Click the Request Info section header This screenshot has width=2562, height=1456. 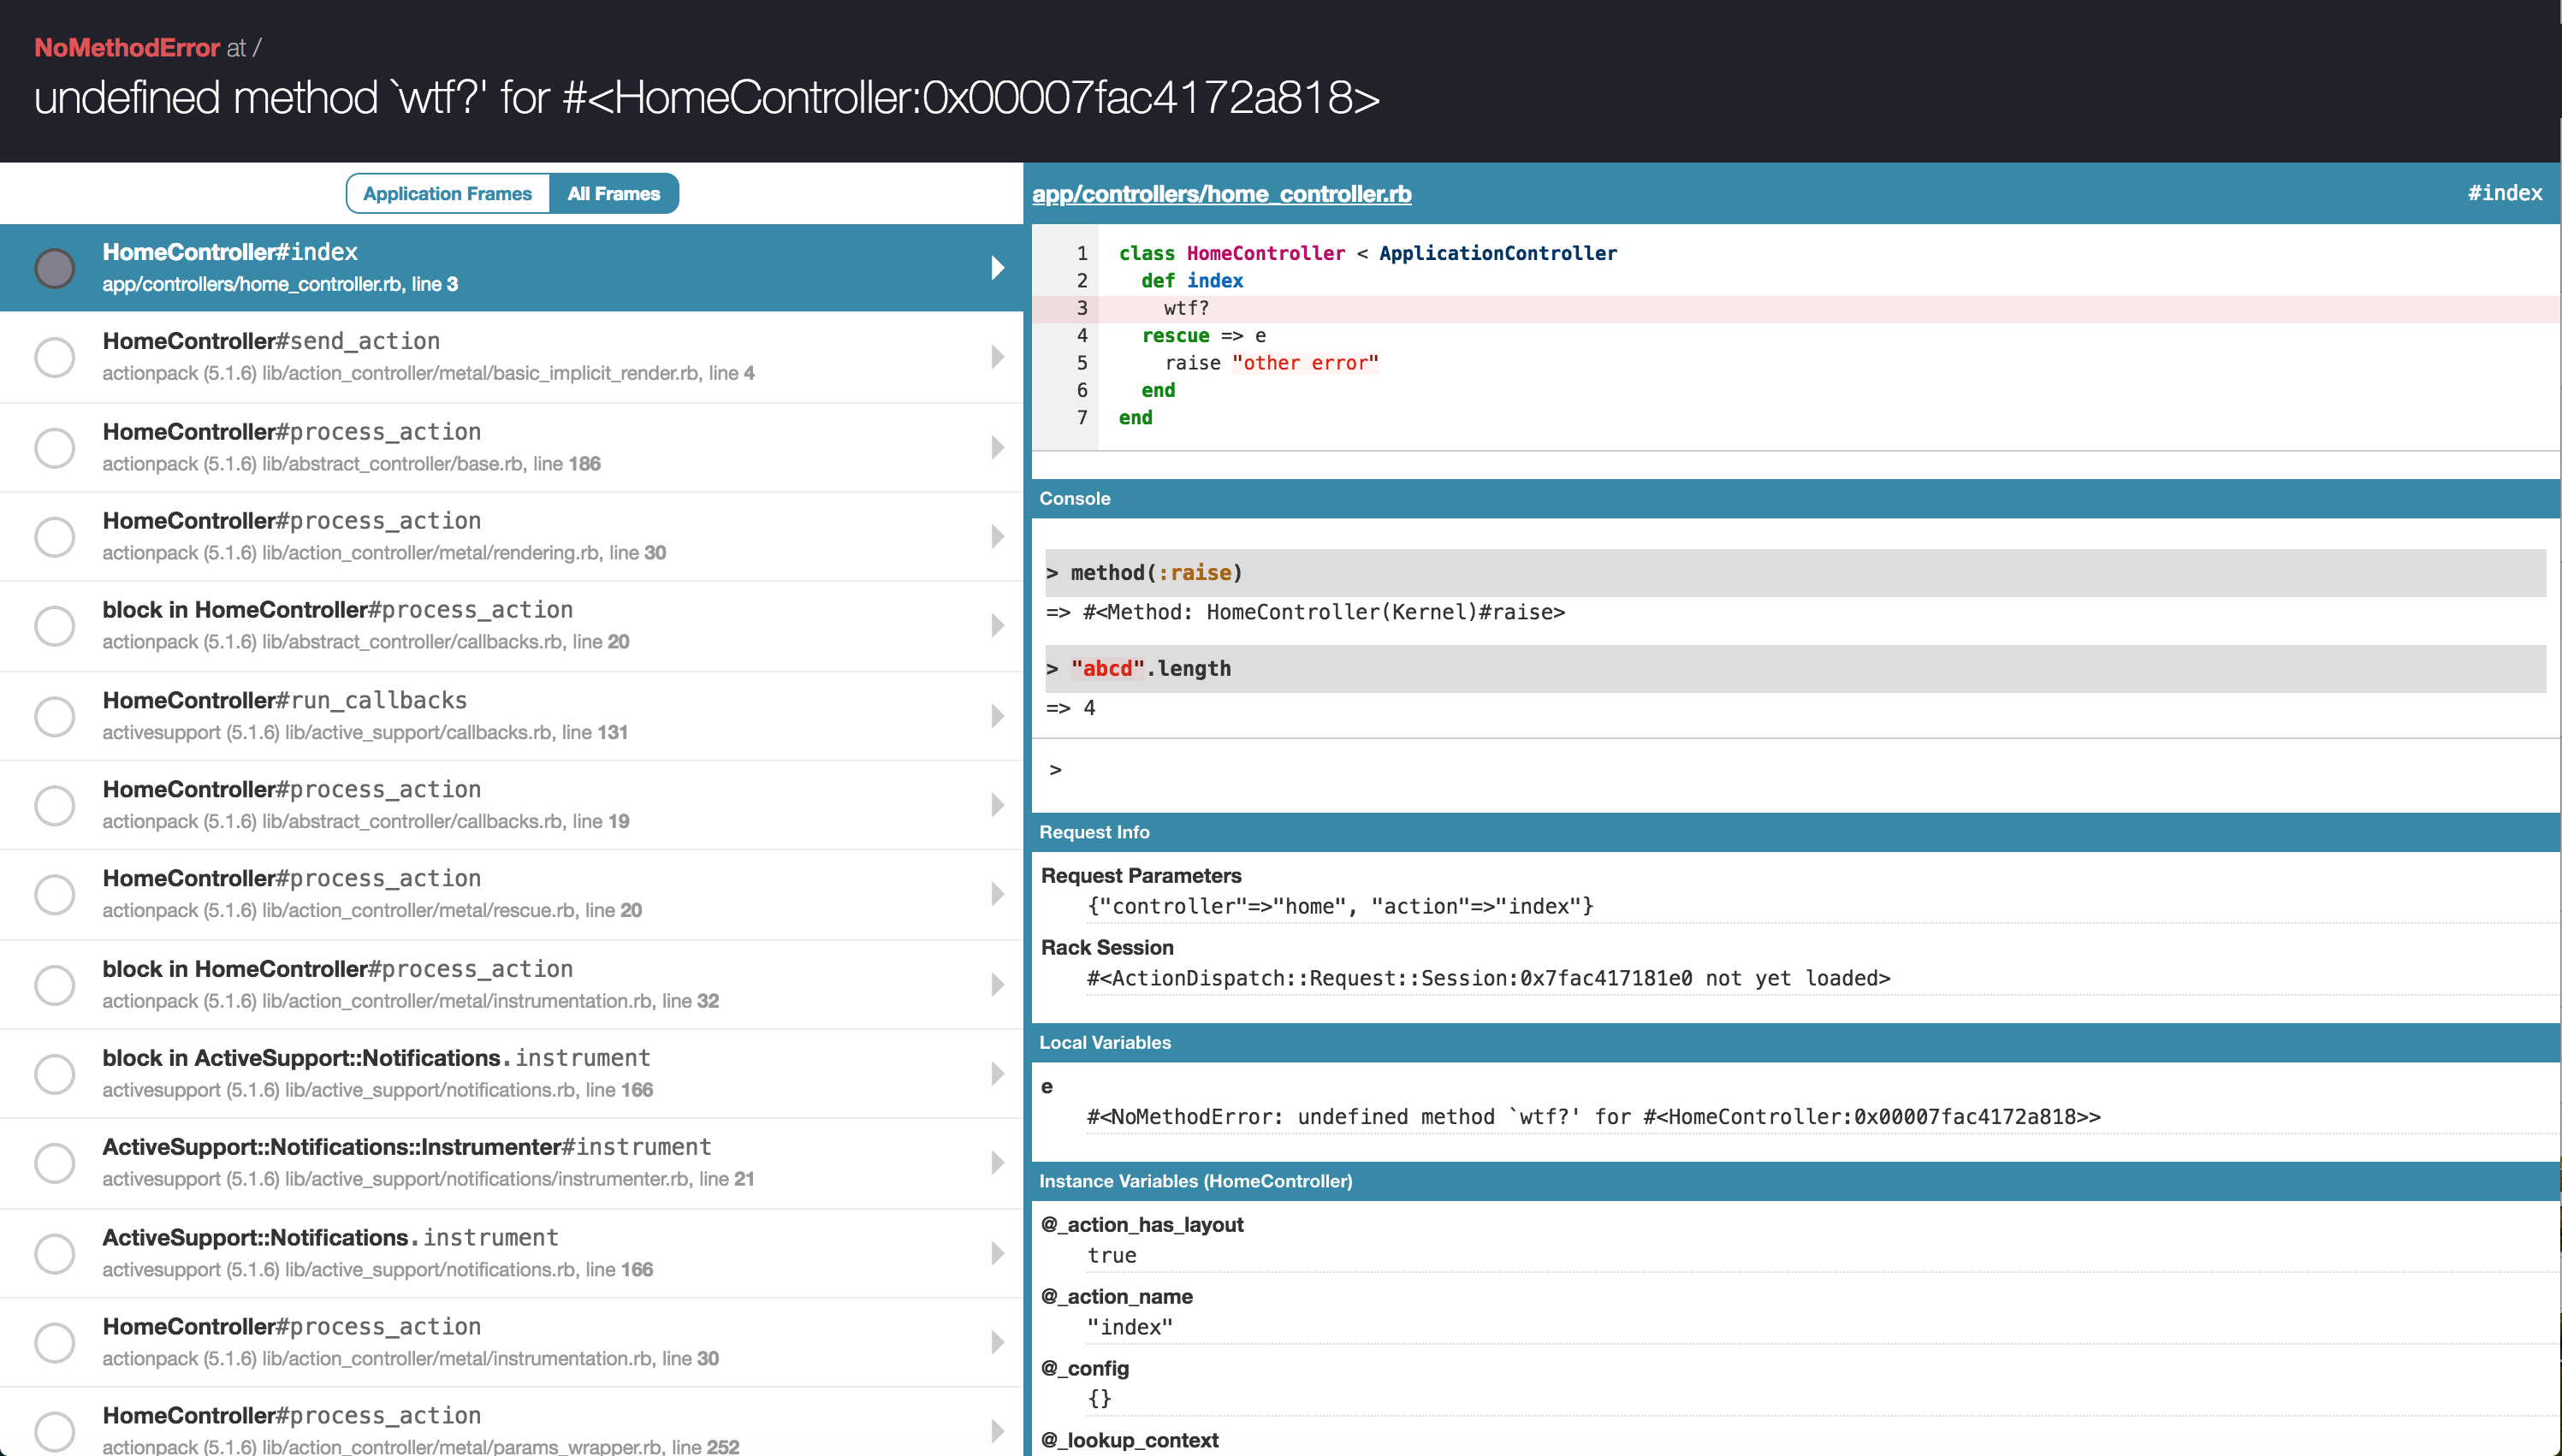pyautogui.click(x=1796, y=832)
